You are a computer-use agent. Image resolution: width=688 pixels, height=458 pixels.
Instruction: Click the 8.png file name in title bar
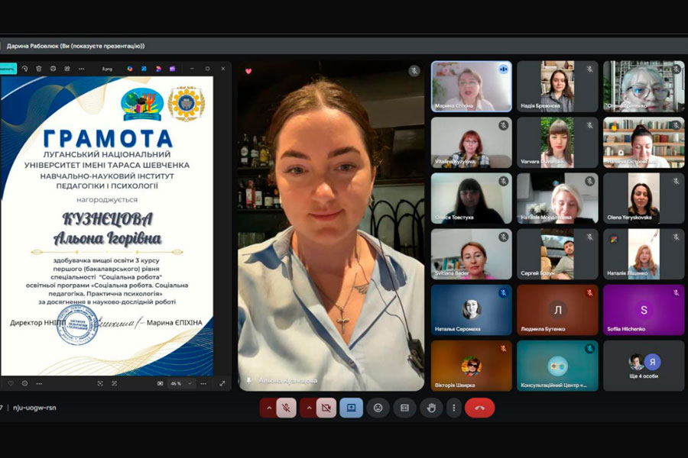tap(107, 69)
